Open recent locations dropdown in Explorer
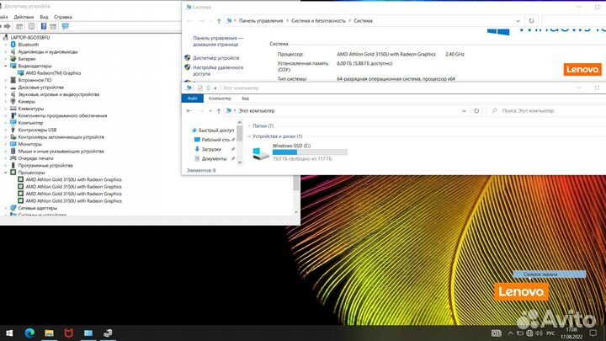The image size is (606, 341). click(x=210, y=111)
